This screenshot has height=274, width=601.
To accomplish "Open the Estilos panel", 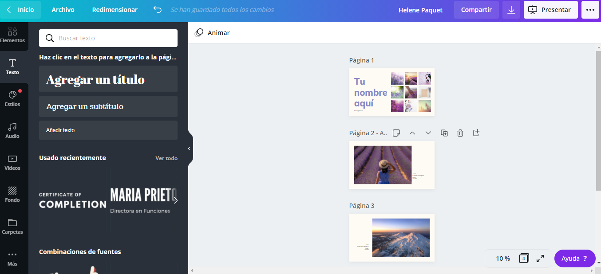I will 13,98.
